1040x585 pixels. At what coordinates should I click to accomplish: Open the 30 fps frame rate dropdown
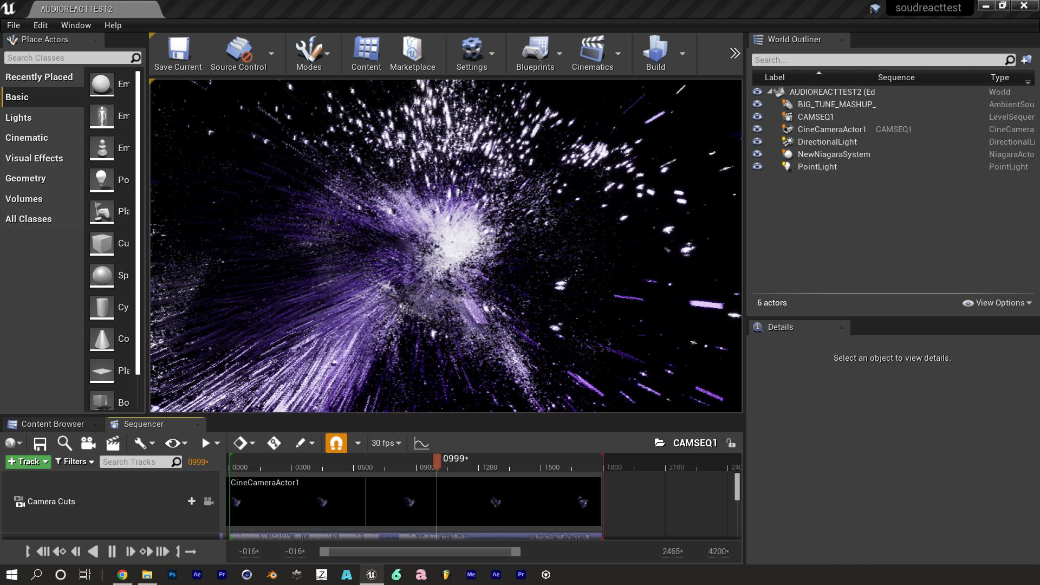[386, 443]
